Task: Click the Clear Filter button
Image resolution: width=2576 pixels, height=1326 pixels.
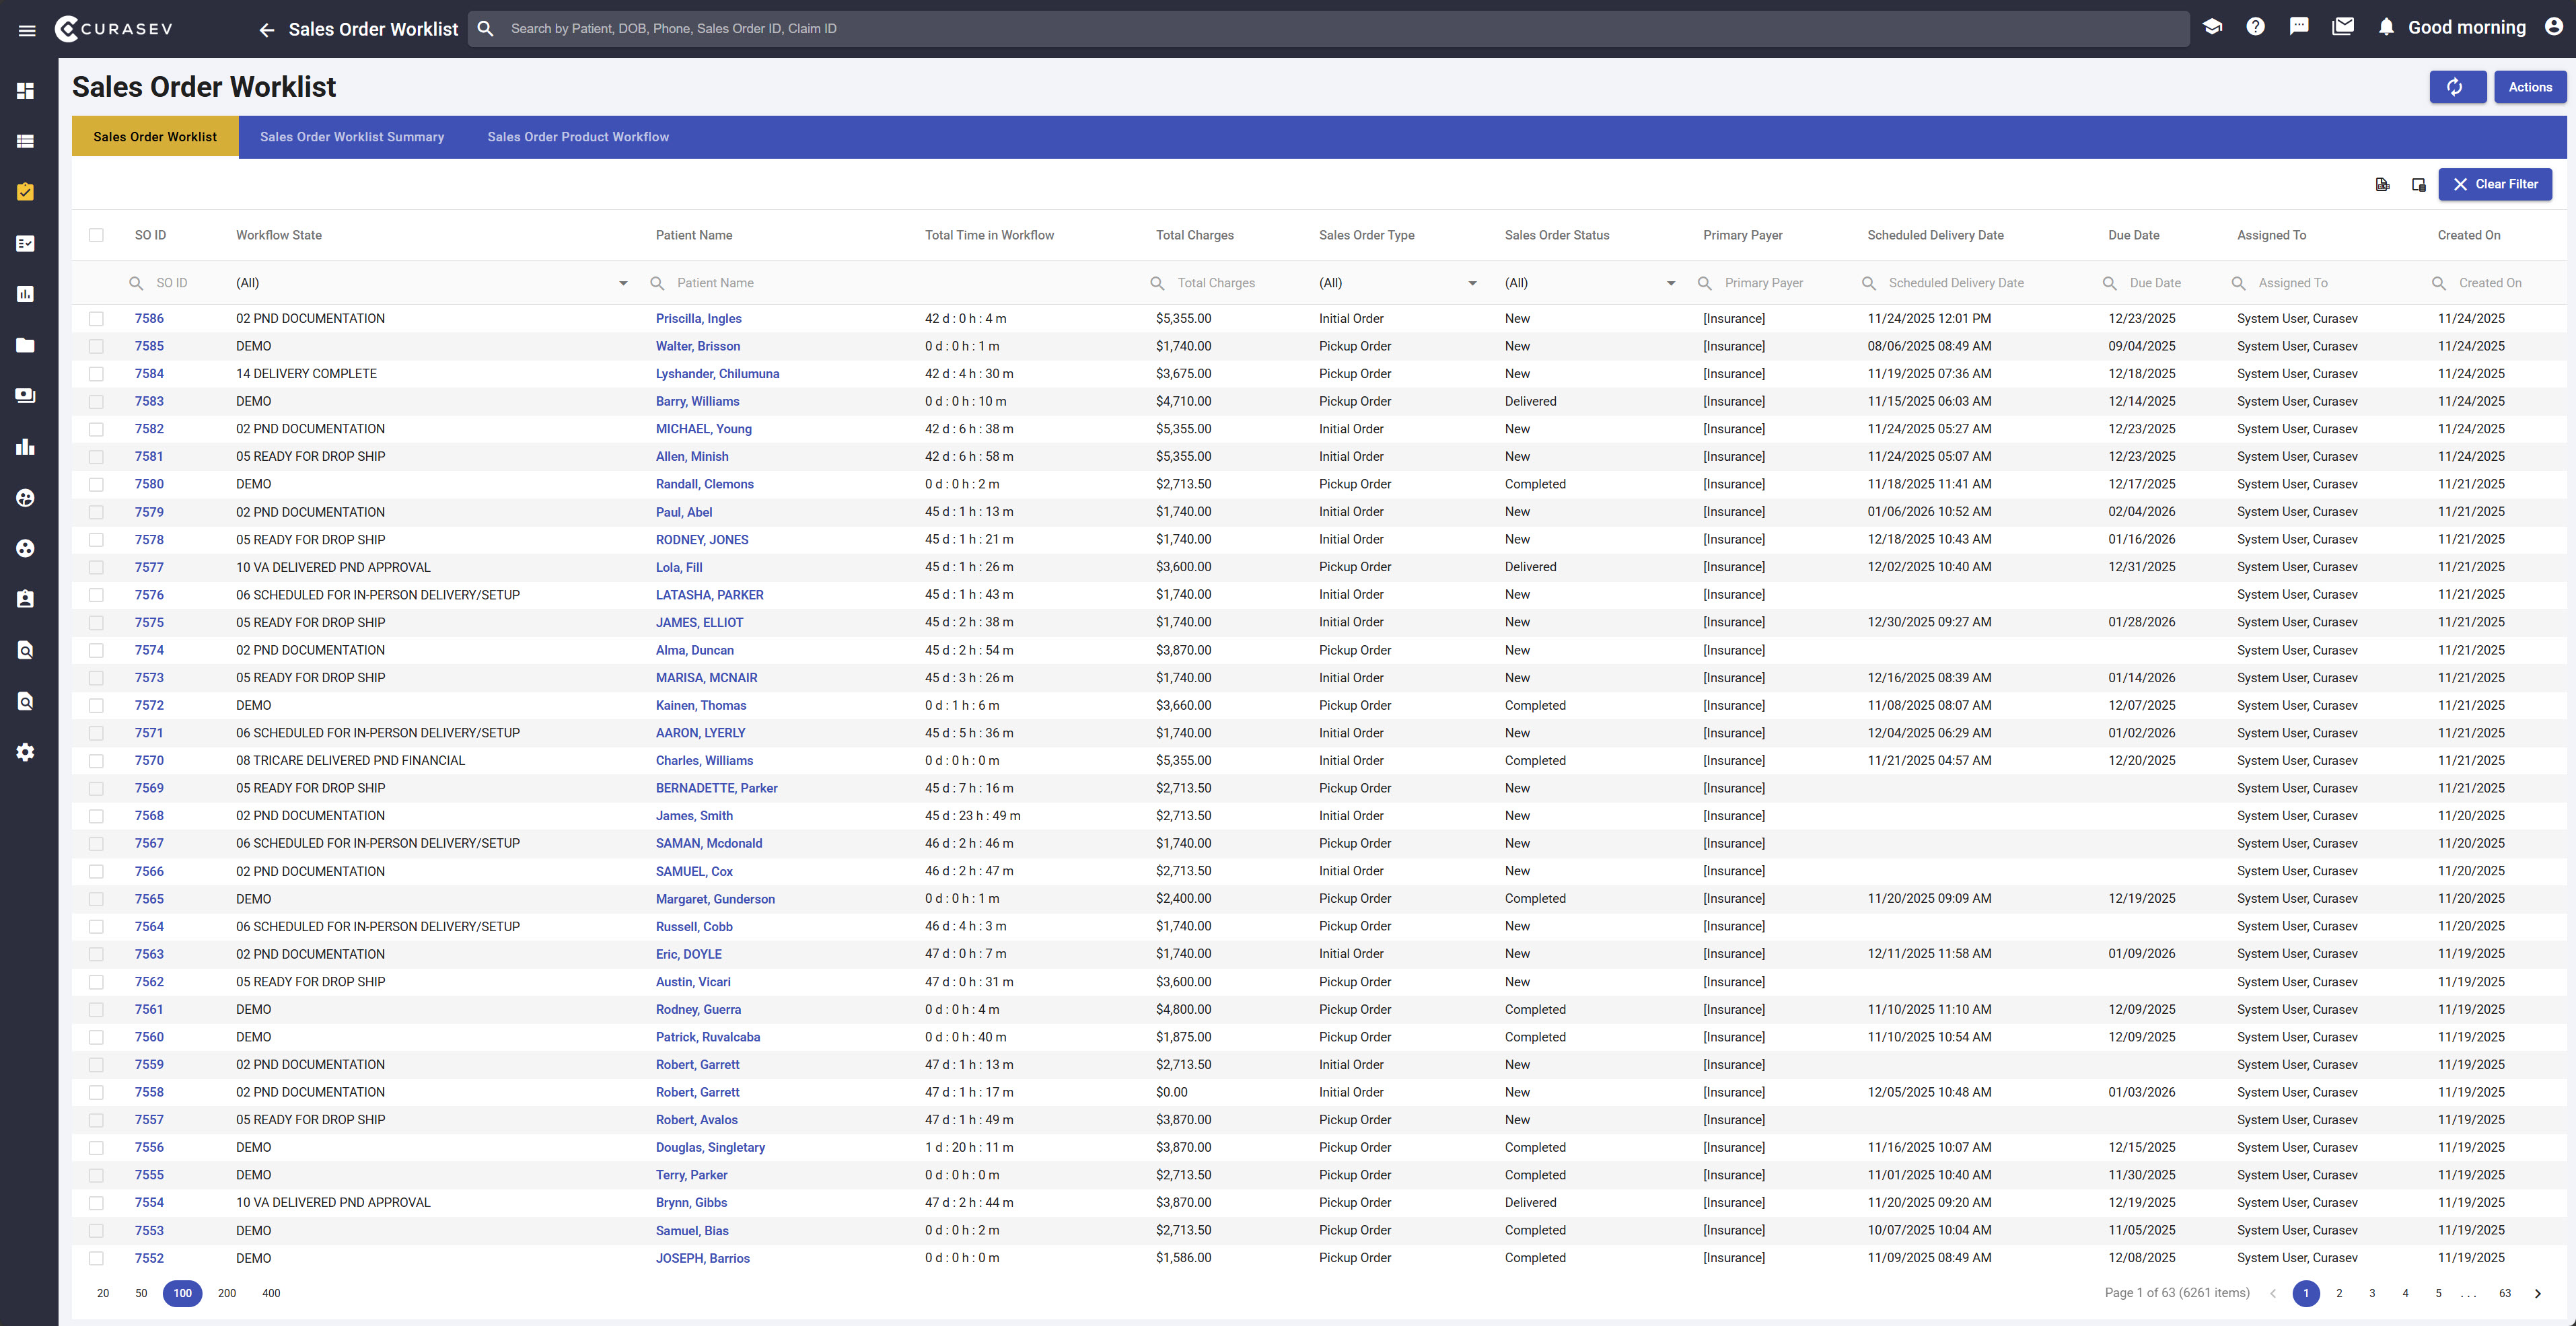Action: click(2494, 184)
